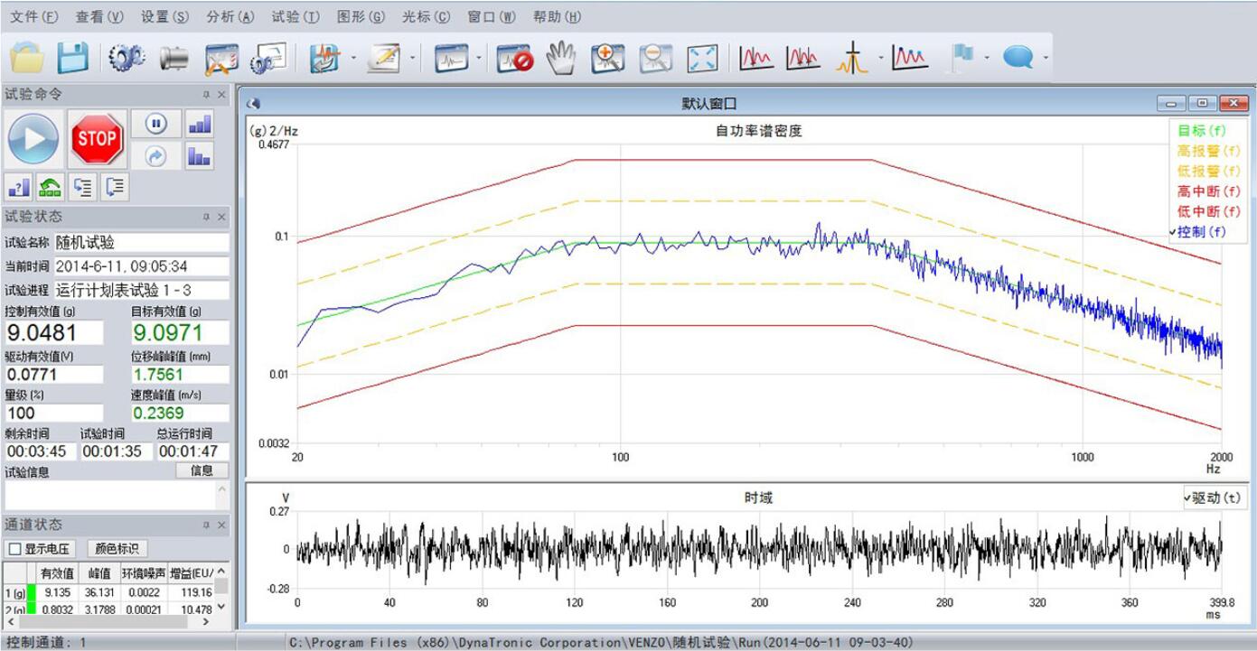The image size is (1257, 651).
Task: Open dropdown arrow next to pencil notepad icon
Action: [413, 59]
